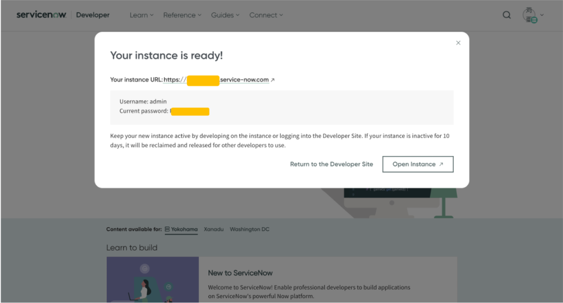The height and width of the screenshot is (303, 563).
Task: Click the Your instance is ready! heading
Action: tap(166, 56)
